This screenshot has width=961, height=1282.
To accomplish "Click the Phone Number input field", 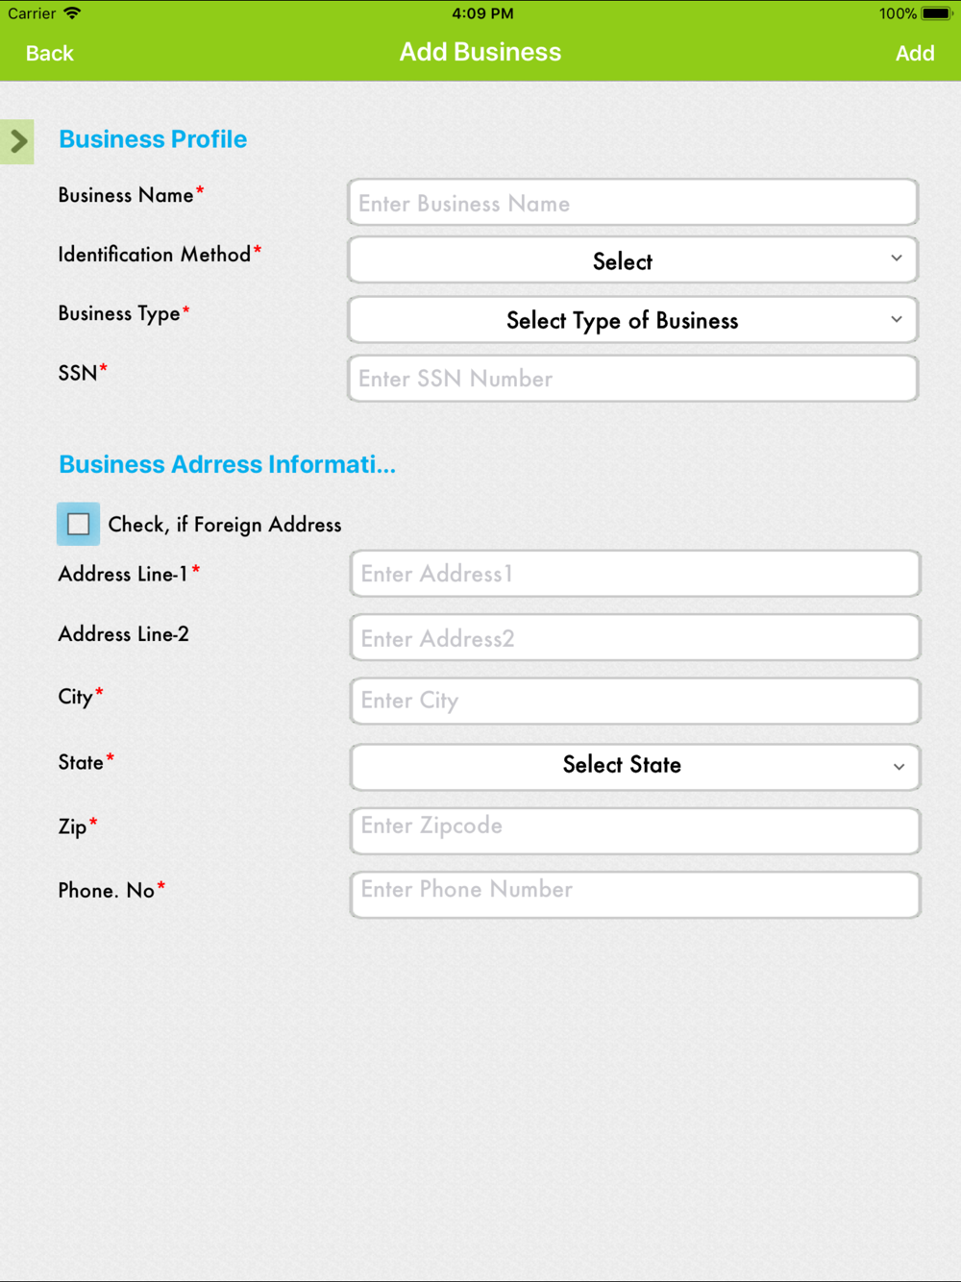I will click(634, 894).
